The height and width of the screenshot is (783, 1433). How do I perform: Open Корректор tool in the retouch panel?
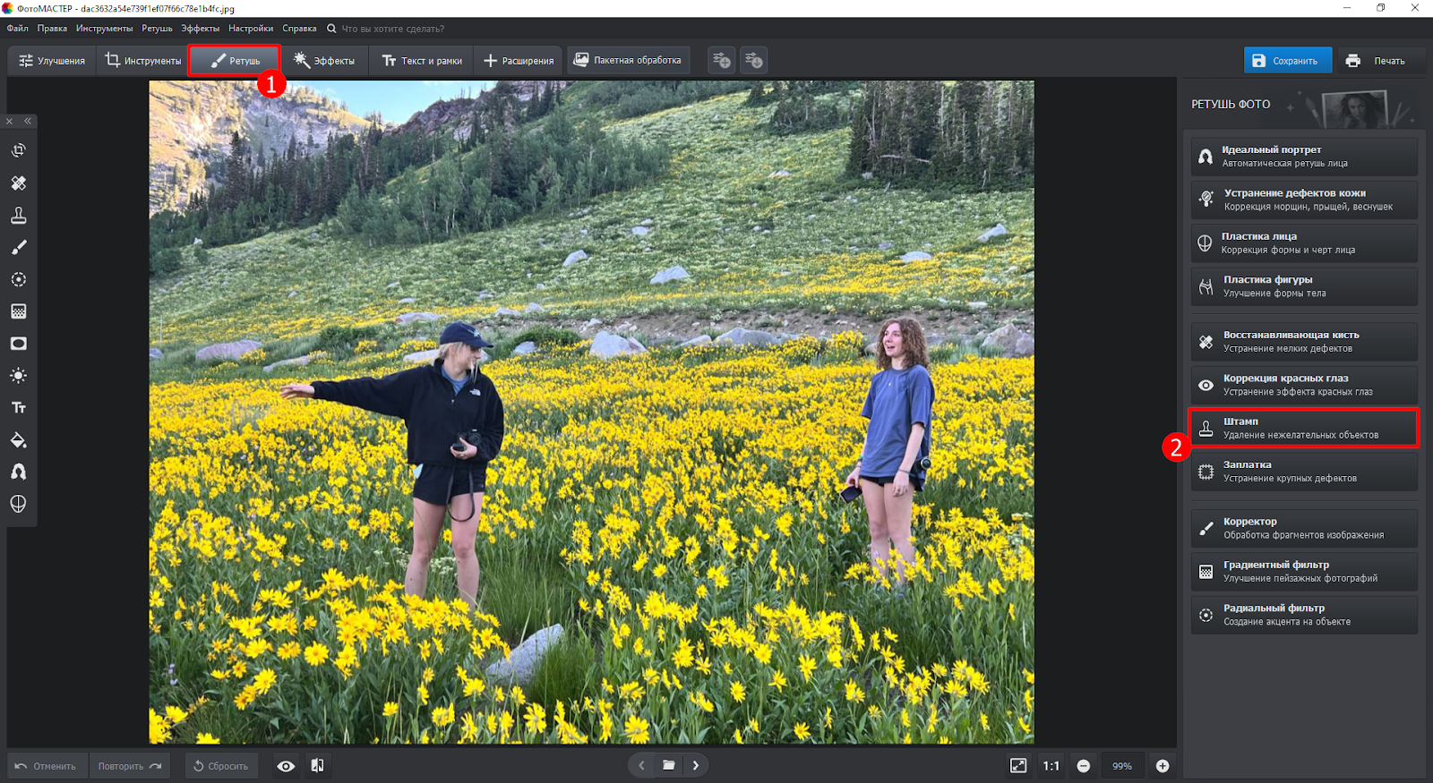click(x=1304, y=528)
